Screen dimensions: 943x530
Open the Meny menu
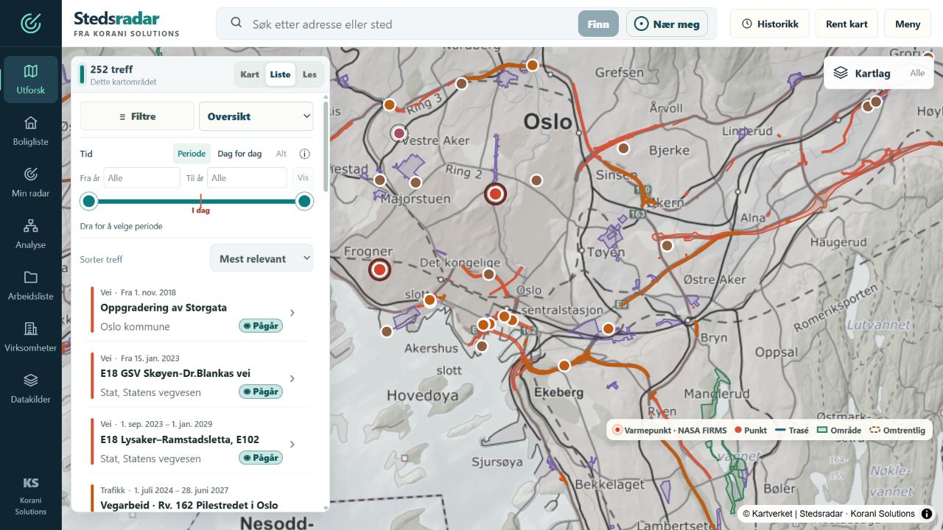(x=908, y=24)
